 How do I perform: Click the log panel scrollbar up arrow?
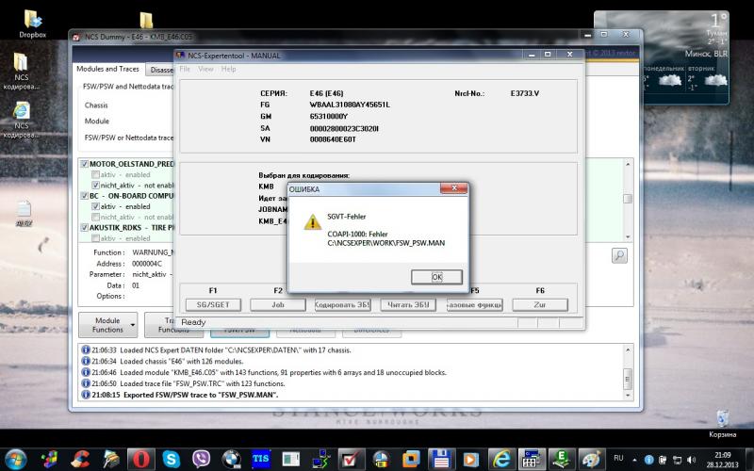[x=628, y=349]
